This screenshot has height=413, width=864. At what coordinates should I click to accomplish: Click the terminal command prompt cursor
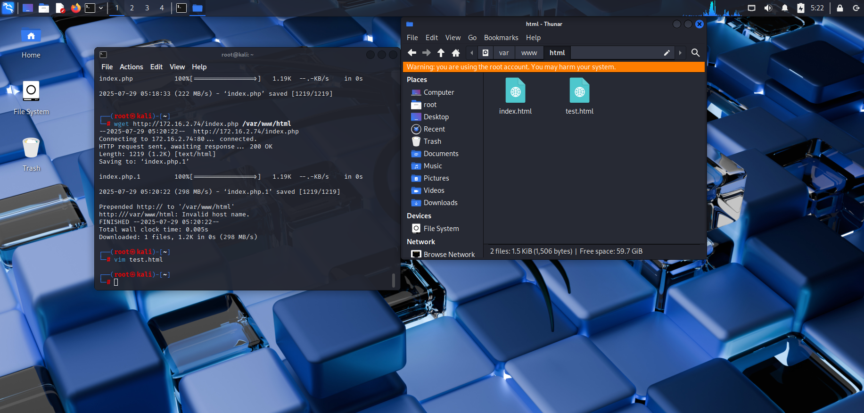pyautogui.click(x=116, y=282)
